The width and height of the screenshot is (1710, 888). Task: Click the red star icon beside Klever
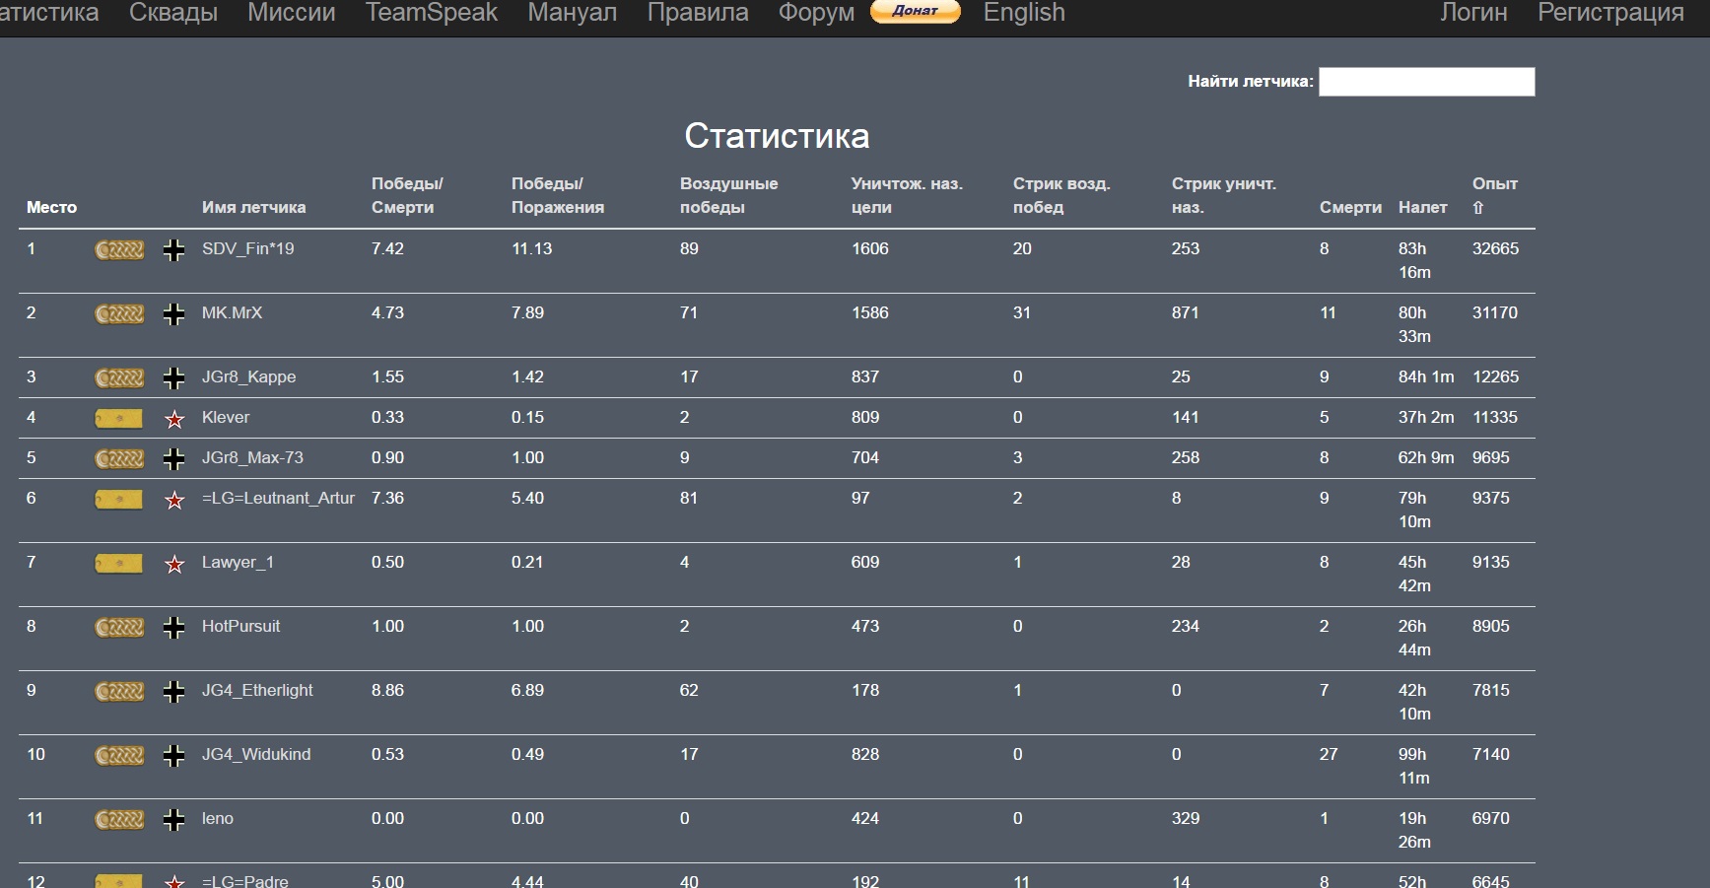tap(174, 420)
